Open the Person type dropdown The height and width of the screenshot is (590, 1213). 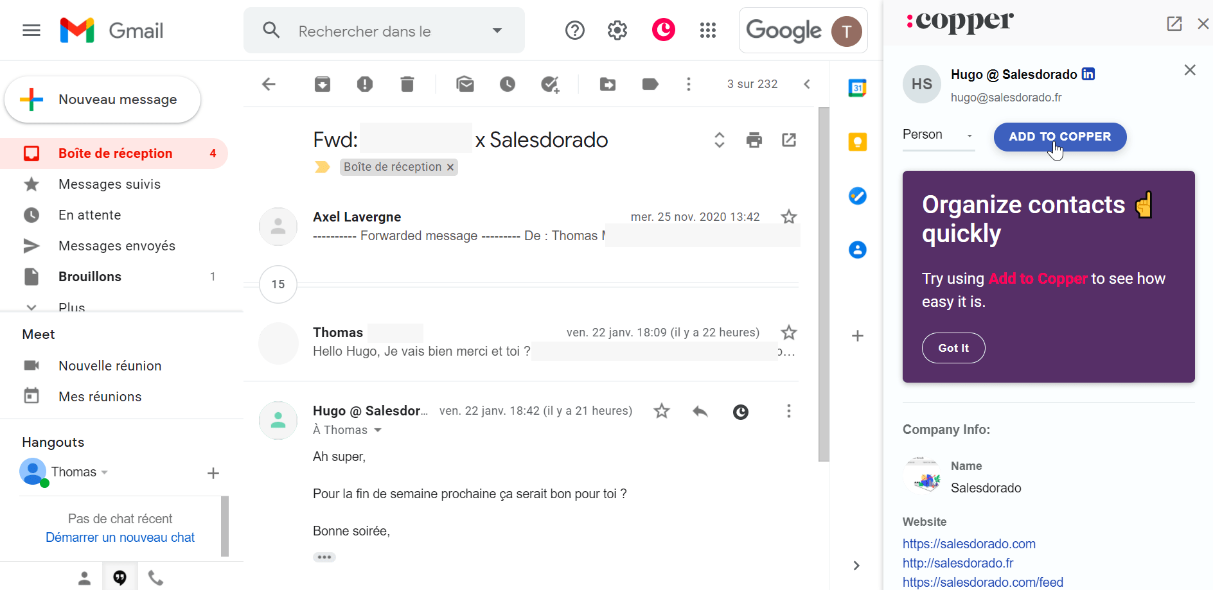[x=939, y=135]
